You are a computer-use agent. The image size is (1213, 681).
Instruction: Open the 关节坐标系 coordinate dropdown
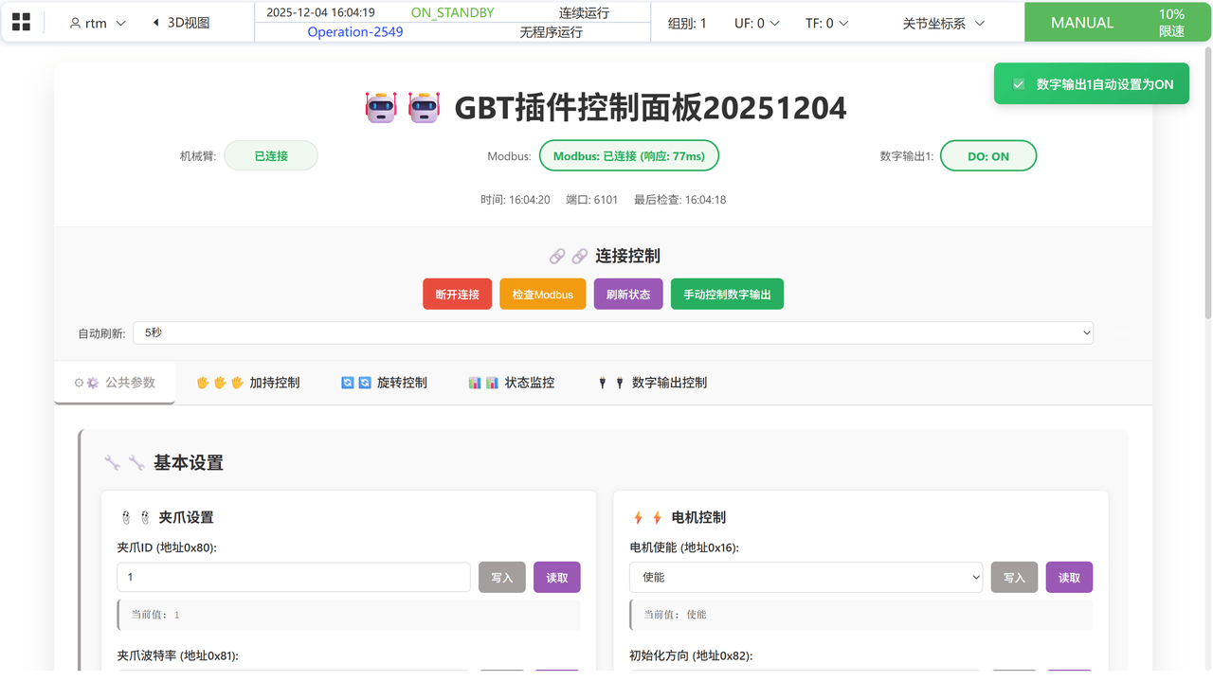[x=943, y=23]
